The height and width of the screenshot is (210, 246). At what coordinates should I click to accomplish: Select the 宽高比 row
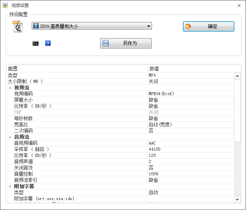coord(120,125)
